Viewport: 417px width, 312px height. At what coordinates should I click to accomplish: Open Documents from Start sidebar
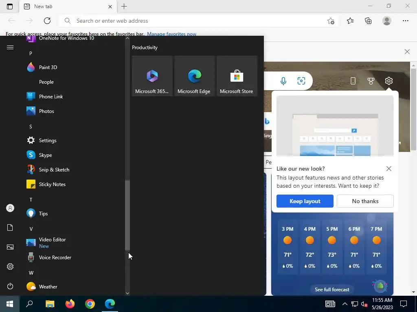point(10,227)
